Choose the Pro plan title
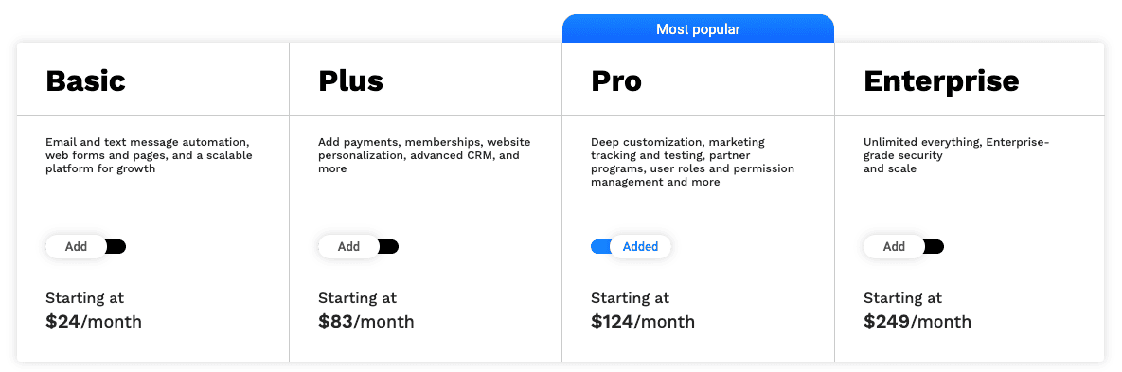 pyautogui.click(x=616, y=80)
